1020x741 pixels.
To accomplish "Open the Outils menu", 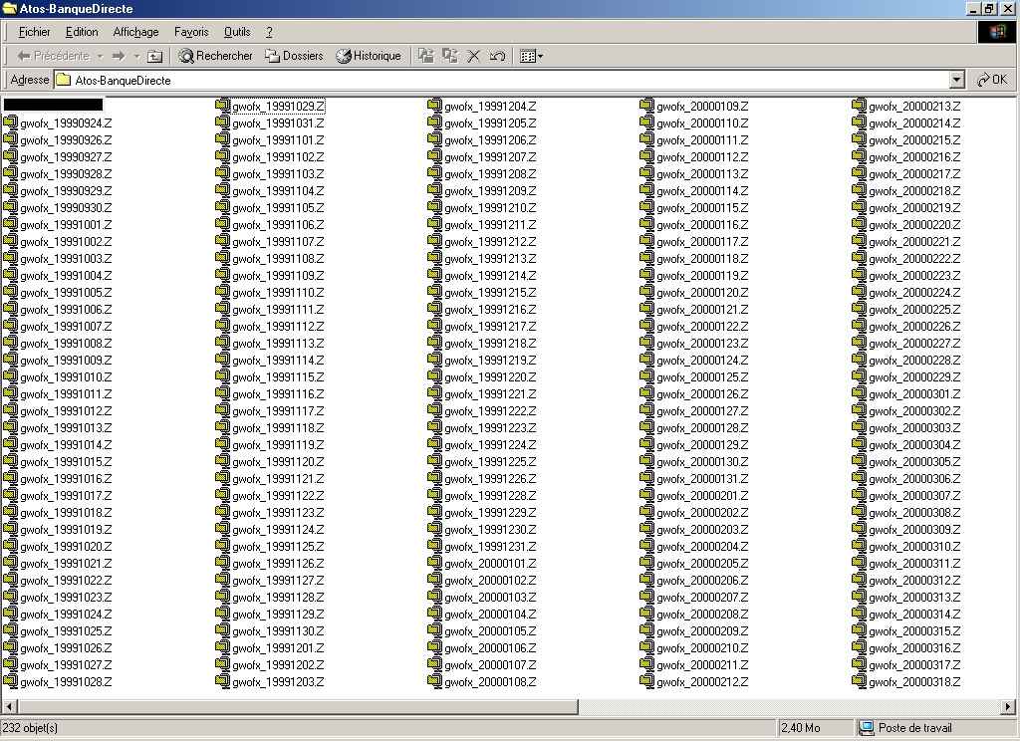I will pyautogui.click(x=237, y=32).
